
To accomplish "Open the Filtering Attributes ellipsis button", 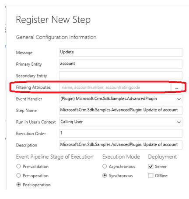I will (x=177, y=87).
